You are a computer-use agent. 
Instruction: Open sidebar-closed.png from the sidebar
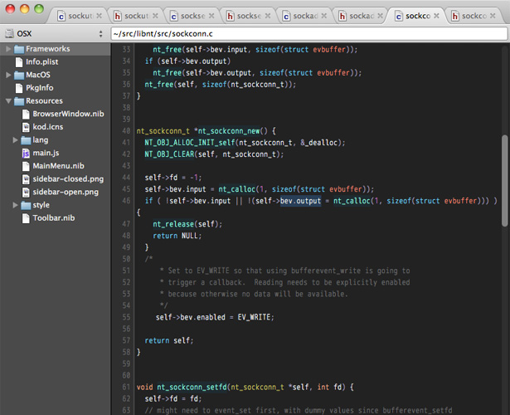pyautogui.click(x=68, y=179)
